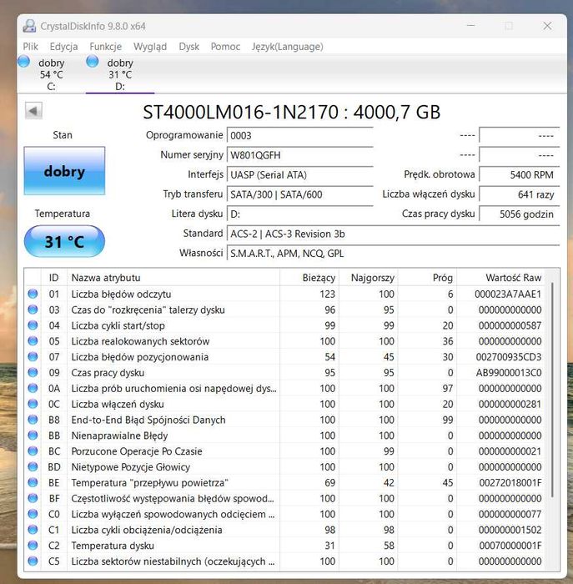The height and width of the screenshot is (584, 573).
Task: Click the status icon for attribute BD
Action: click(33, 466)
